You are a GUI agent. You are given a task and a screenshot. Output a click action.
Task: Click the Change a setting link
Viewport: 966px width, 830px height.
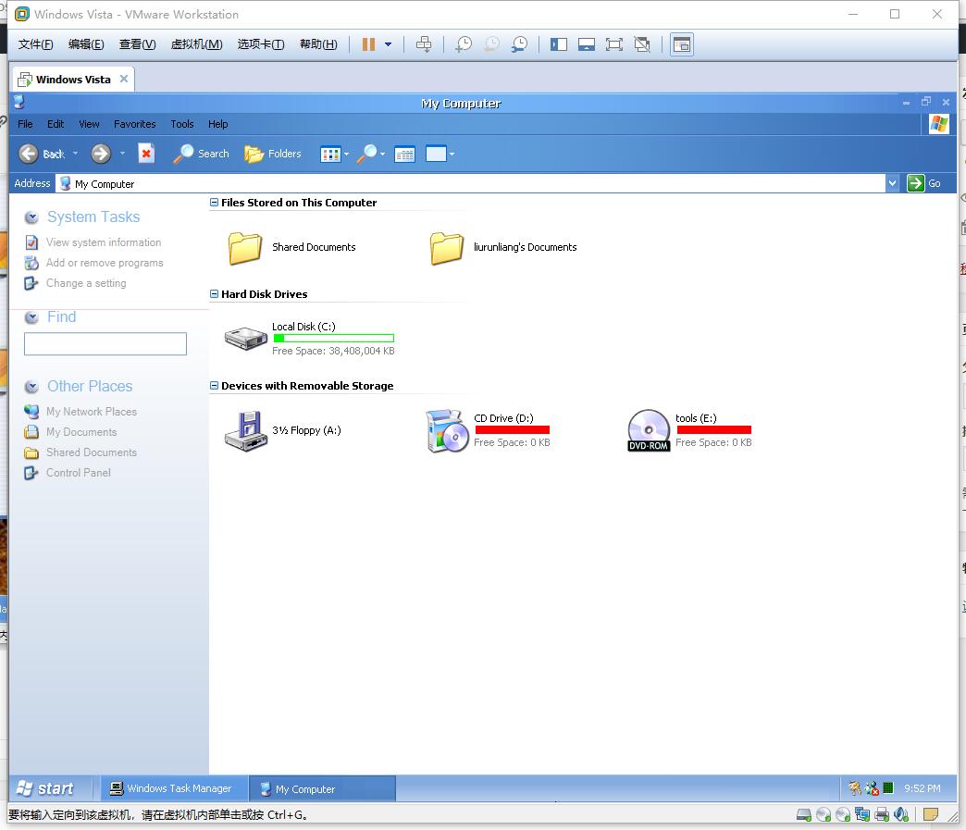point(86,283)
